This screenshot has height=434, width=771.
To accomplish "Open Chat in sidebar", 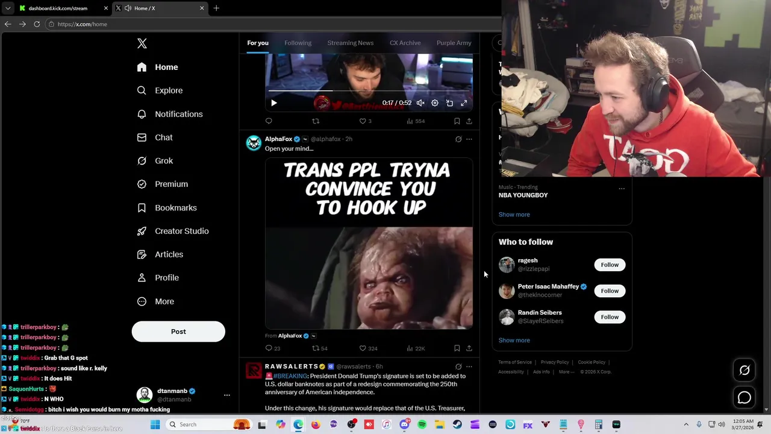I will (x=155, y=137).
